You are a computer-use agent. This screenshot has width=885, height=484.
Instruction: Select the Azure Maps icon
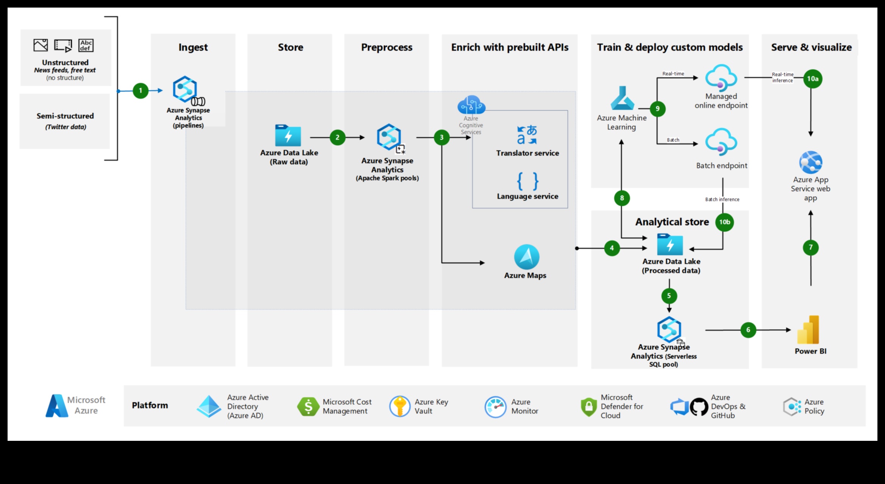click(x=524, y=256)
